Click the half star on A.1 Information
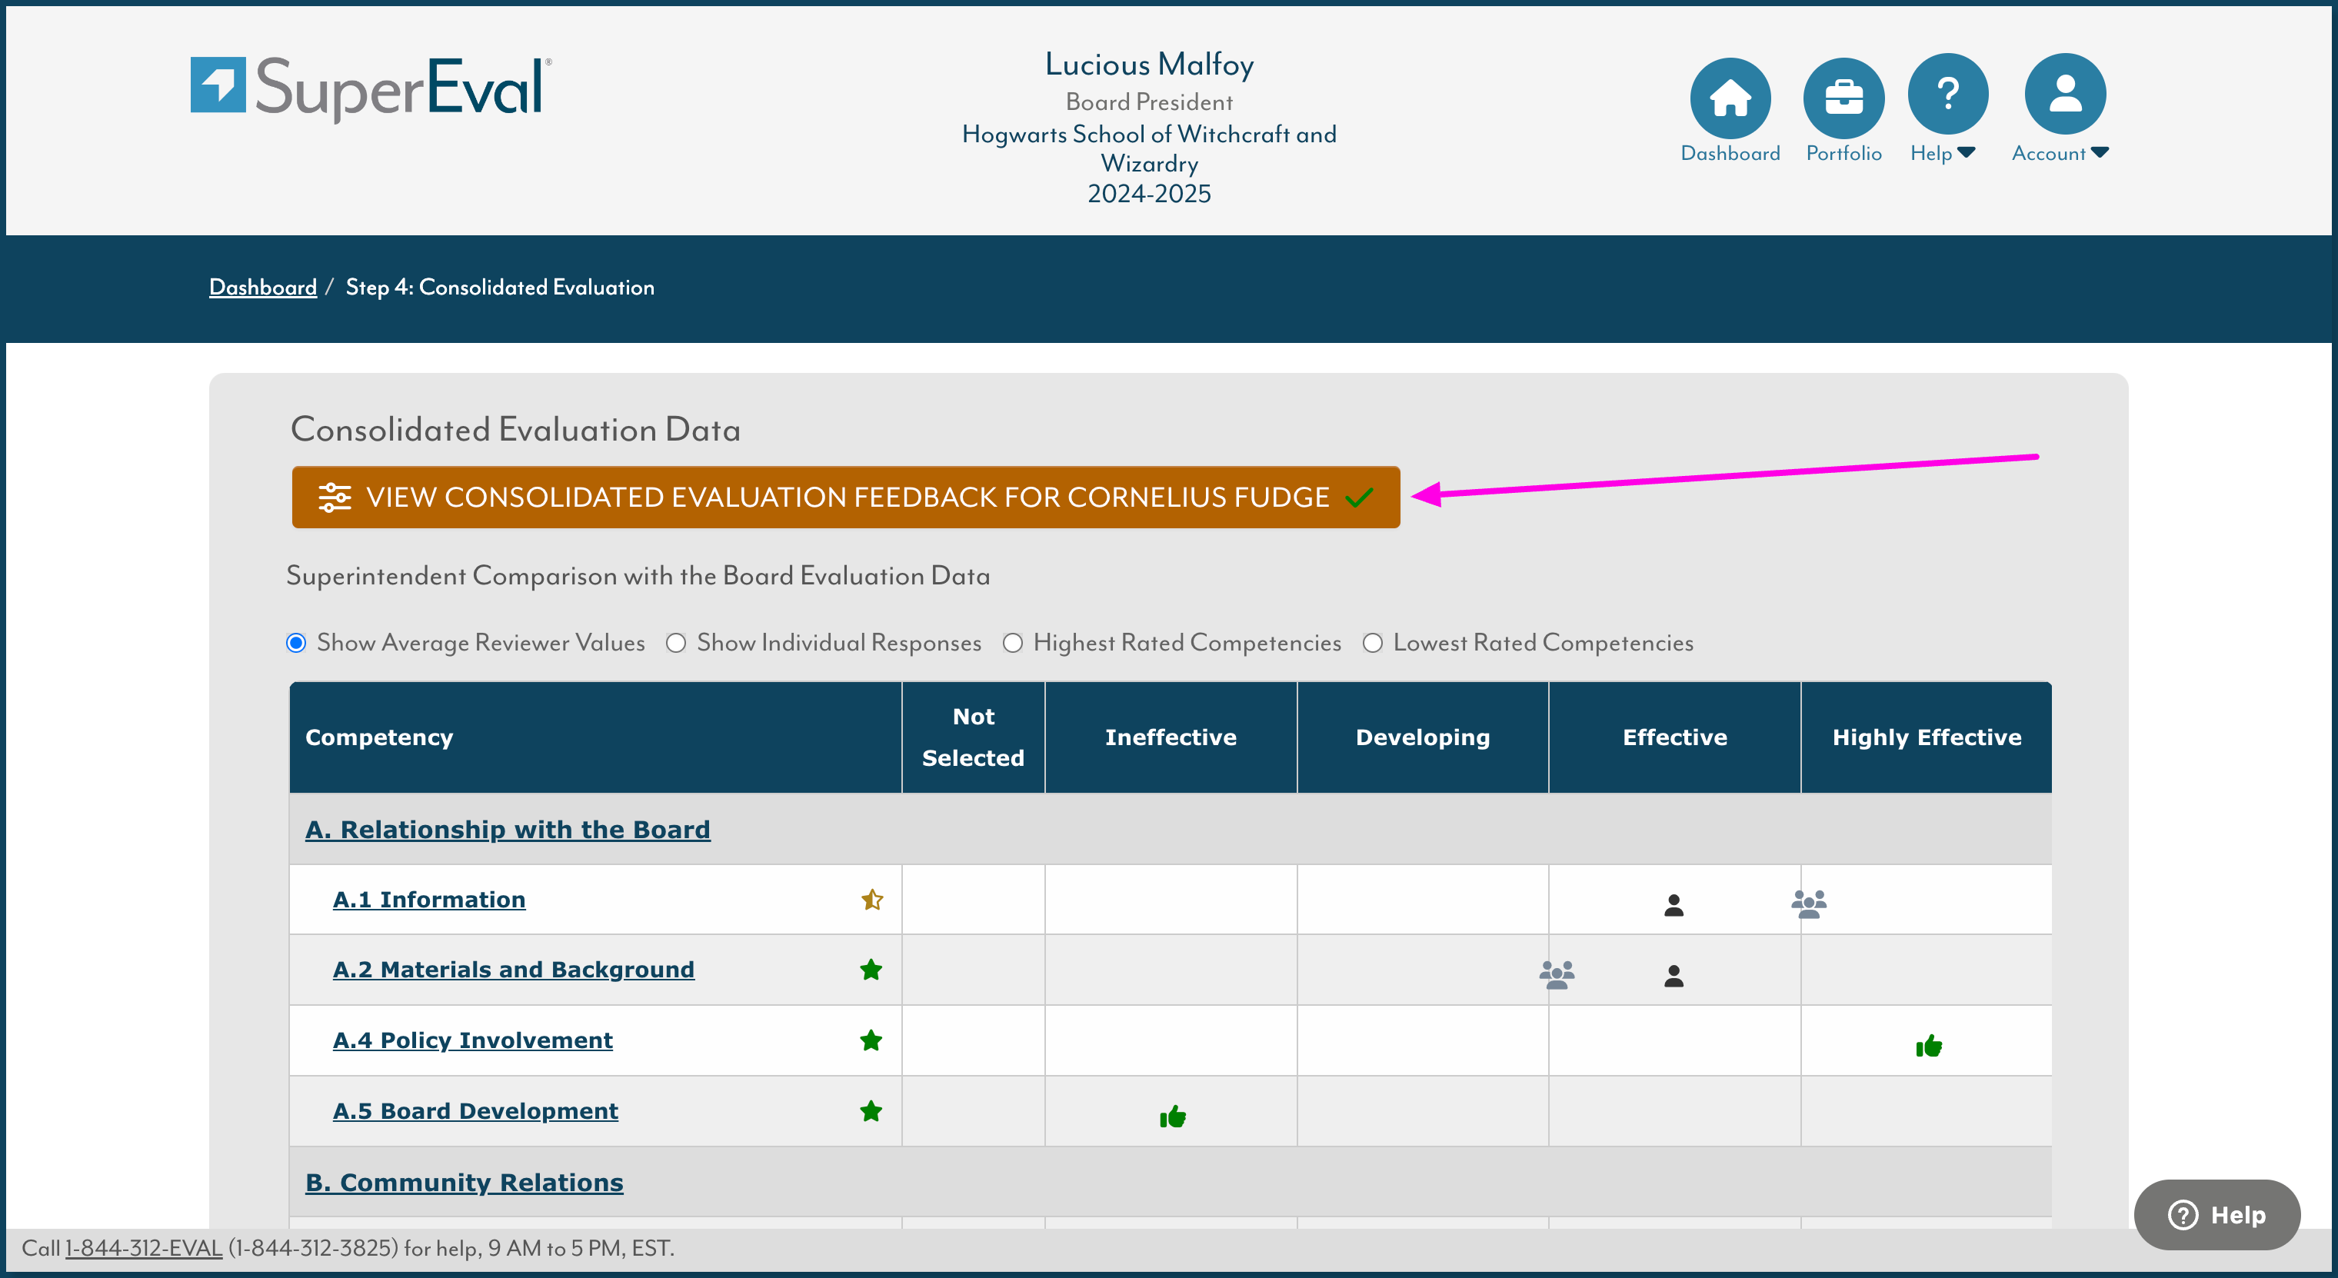This screenshot has width=2338, height=1278. pyautogui.click(x=871, y=899)
